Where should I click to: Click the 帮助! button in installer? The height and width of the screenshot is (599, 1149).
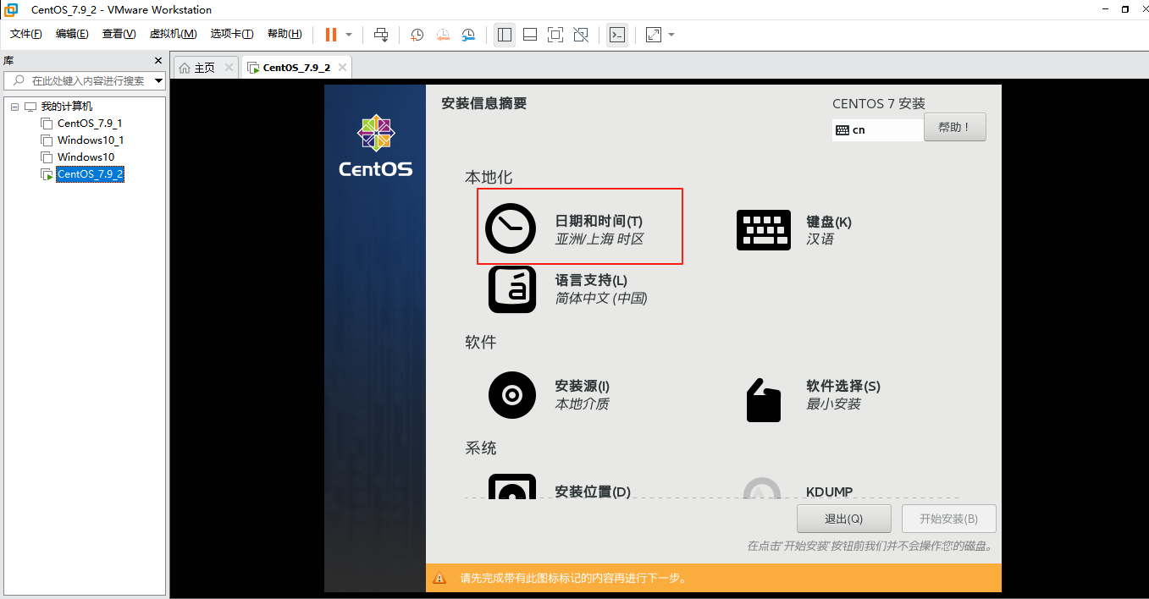pyautogui.click(x=954, y=128)
